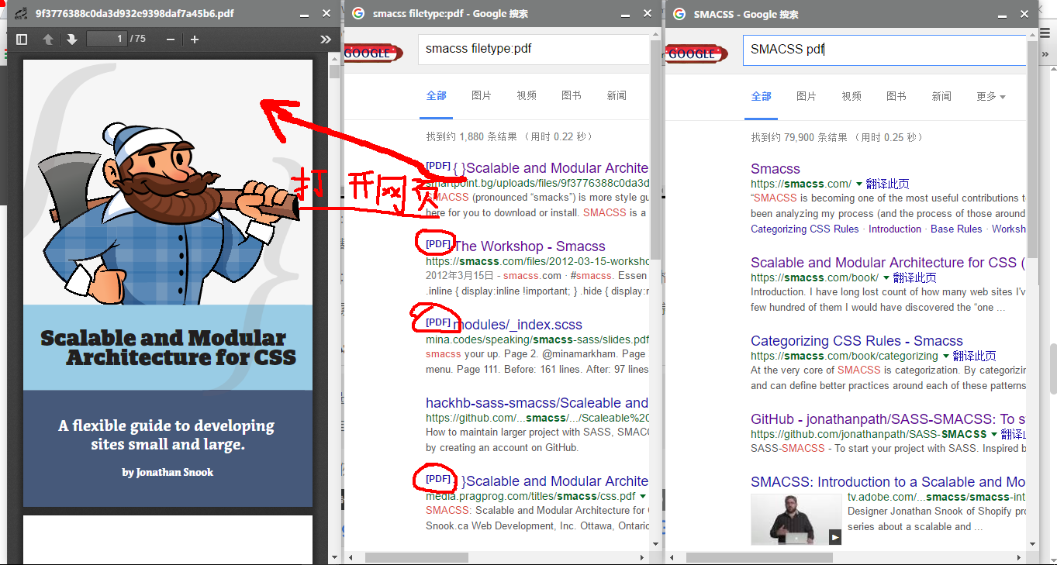This screenshot has height=565, width=1057.
Task: Click Google logo in filetype:pdf window
Action: (x=373, y=53)
